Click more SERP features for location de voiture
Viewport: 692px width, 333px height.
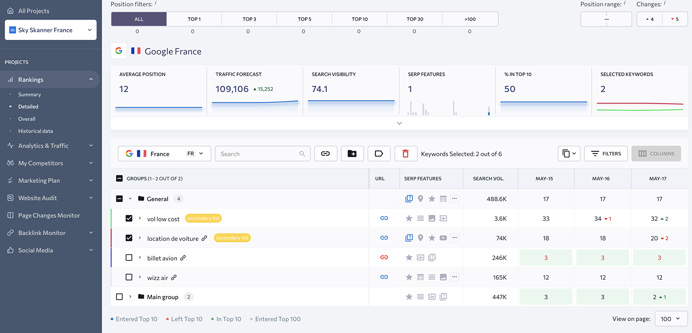pyautogui.click(x=454, y=238)
